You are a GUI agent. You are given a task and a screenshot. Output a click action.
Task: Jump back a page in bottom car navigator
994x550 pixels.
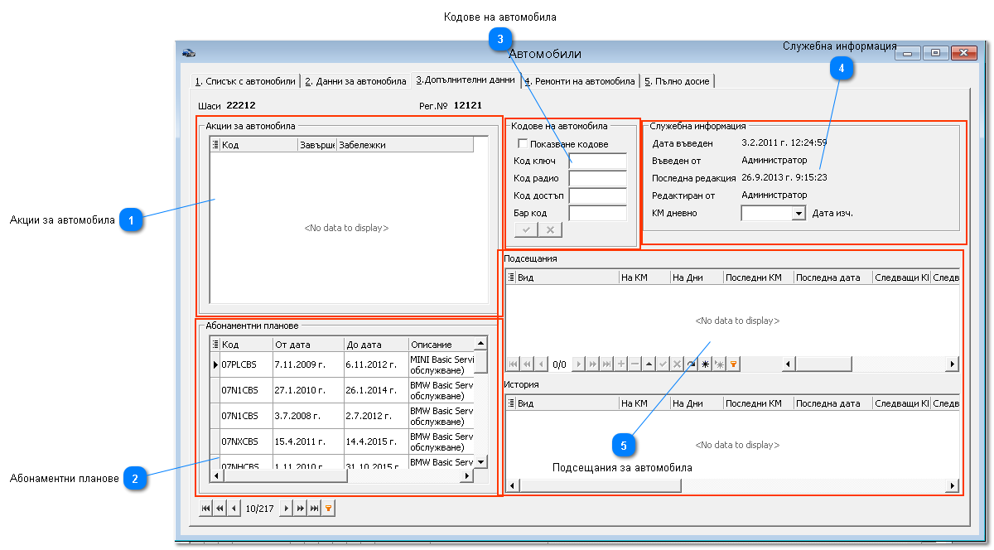[220, 509]
